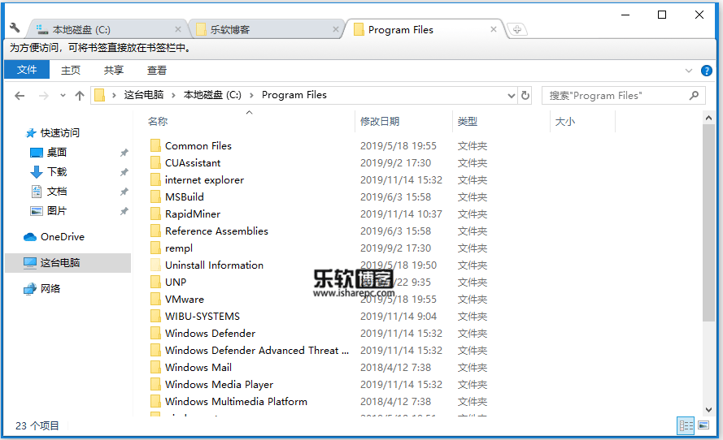Open the 查看 ribbon tab
Image resolution: width=723 pixels, height=440 pixels.
(156, 70)
